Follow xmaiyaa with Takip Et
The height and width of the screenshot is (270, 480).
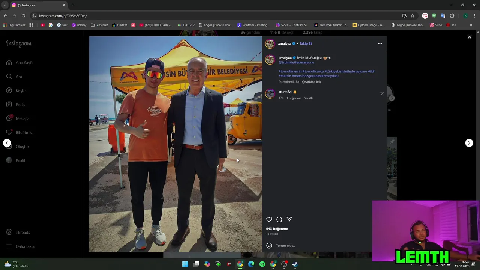click(306, 43)
